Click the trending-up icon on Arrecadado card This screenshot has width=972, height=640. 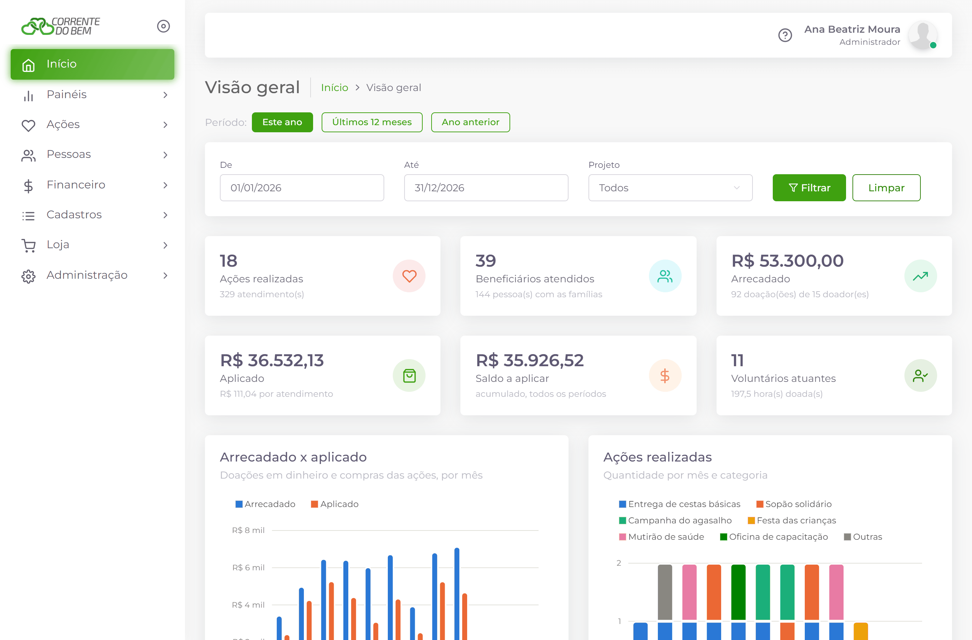(920, 276)
